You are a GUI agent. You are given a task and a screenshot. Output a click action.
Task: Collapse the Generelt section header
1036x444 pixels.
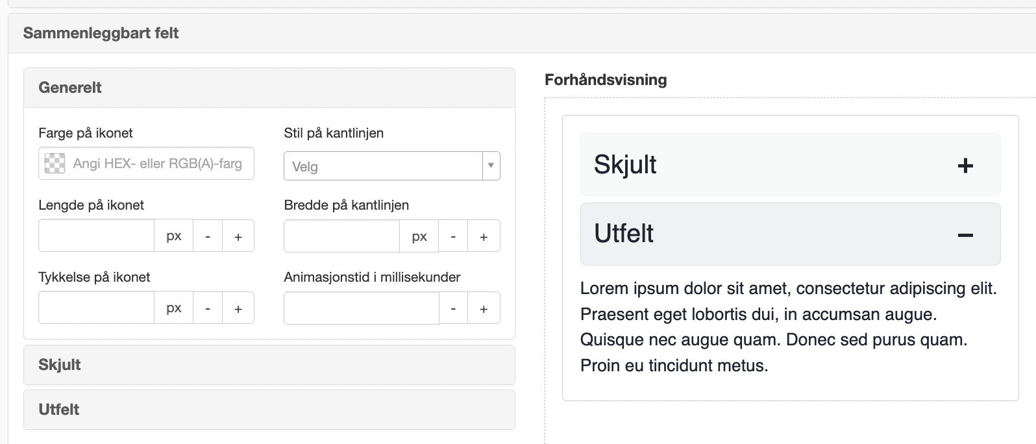[269, 88]
